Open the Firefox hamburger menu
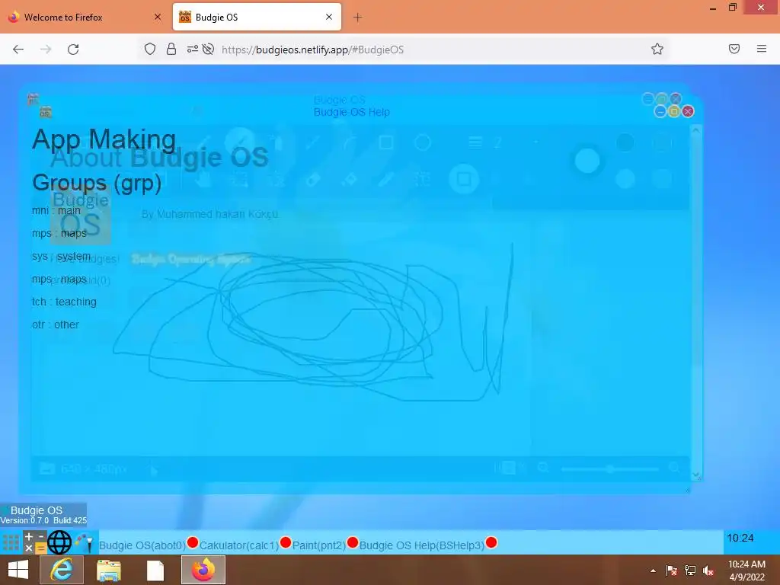 tap(762, 49)
